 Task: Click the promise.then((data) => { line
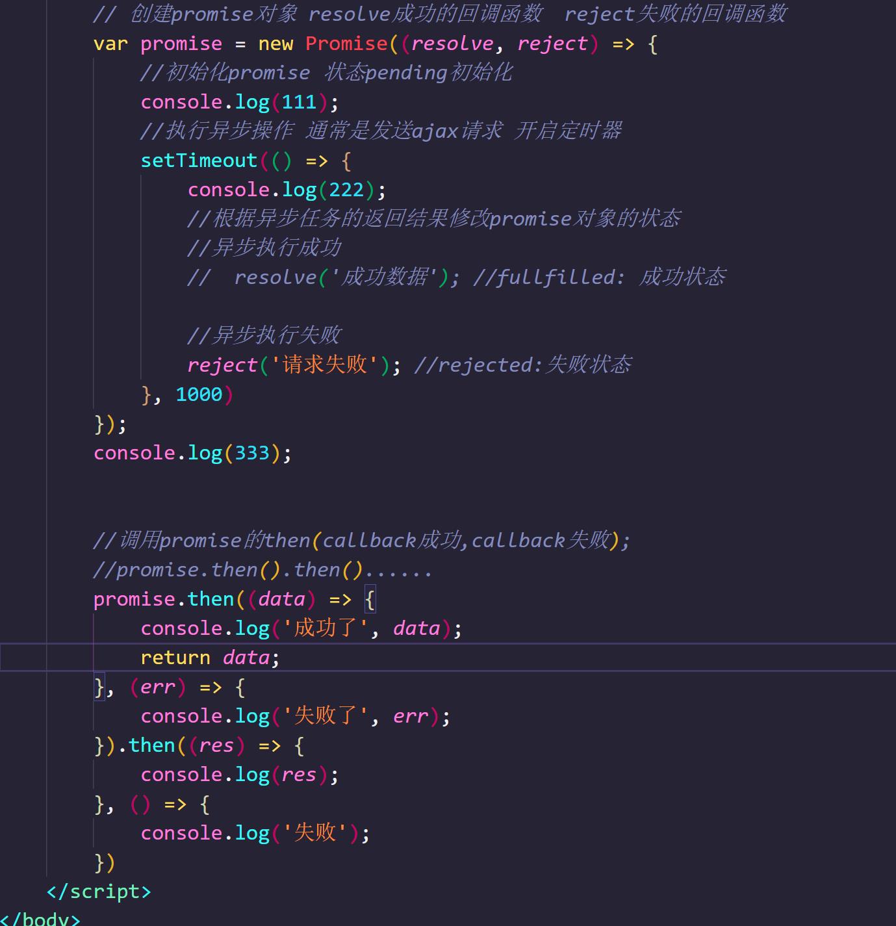(x=235, y=599)
